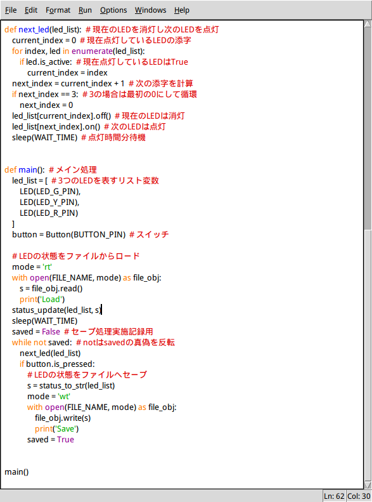Open the File menu
Screen dimensions: 372x502
click(x=11, y=10)
